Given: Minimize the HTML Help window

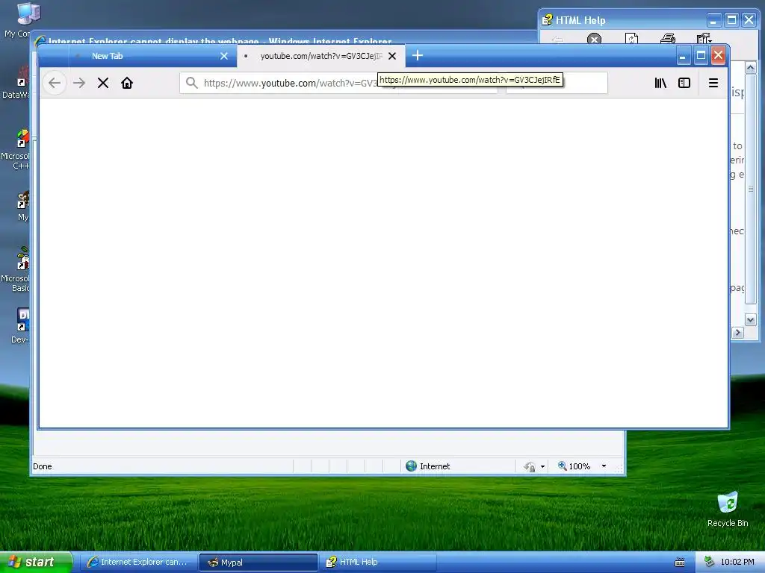Looking at the screenshot, I should (x=713, y=20).
